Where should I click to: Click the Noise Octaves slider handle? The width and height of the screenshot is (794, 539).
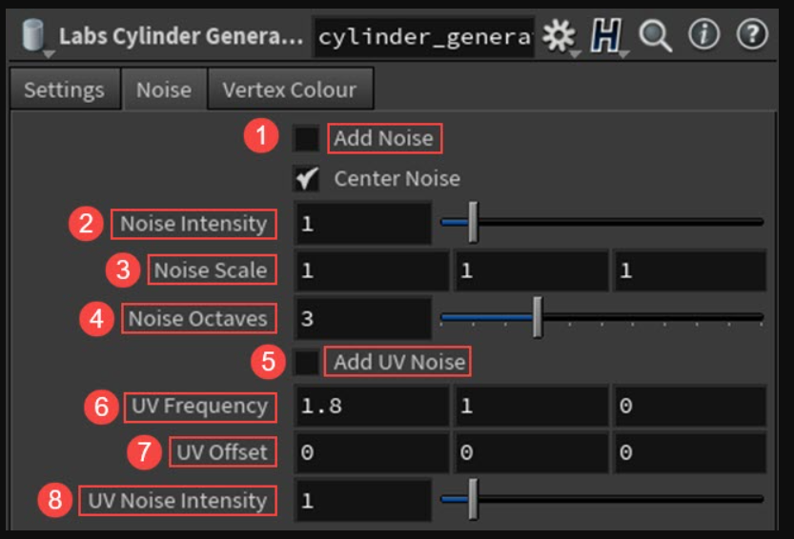coord(538,317)
